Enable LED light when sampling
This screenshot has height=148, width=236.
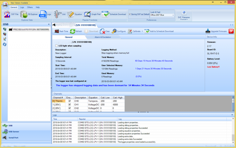click(x=57, y=46)
